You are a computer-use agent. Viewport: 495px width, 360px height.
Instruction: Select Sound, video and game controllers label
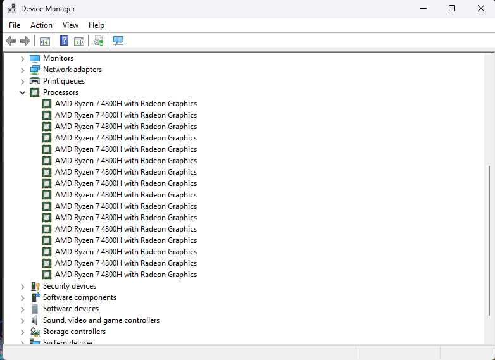pos(101,320)
